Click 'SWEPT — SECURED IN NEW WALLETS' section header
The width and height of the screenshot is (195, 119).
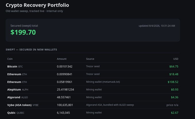(31, 50)
